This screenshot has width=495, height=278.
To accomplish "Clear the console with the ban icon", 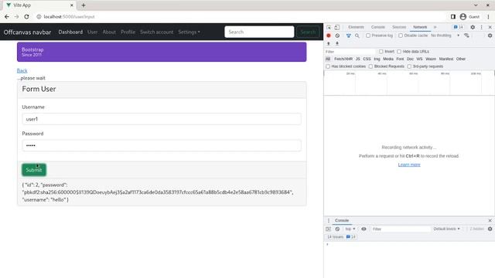I will [x=337, y=229].
